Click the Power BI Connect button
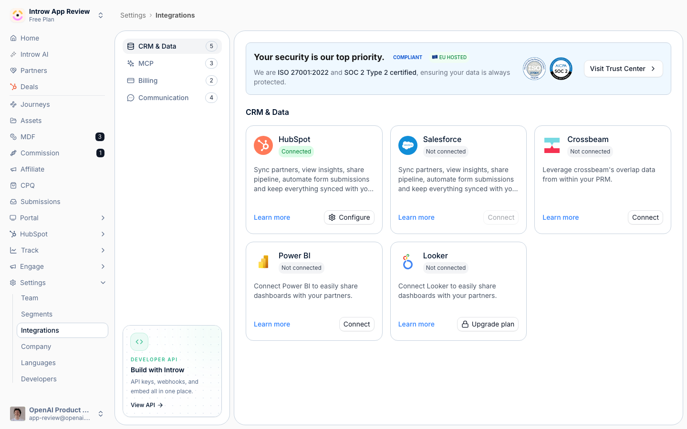 click(x=357, y=324)
